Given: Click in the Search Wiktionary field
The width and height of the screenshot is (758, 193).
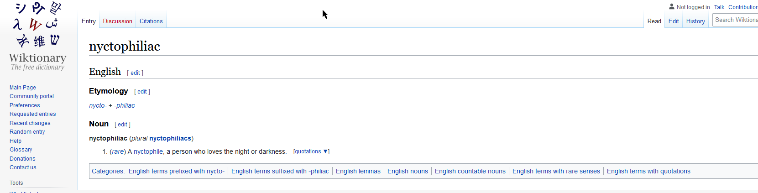Looking at the screenshot, I should click(x=736, y=20).
